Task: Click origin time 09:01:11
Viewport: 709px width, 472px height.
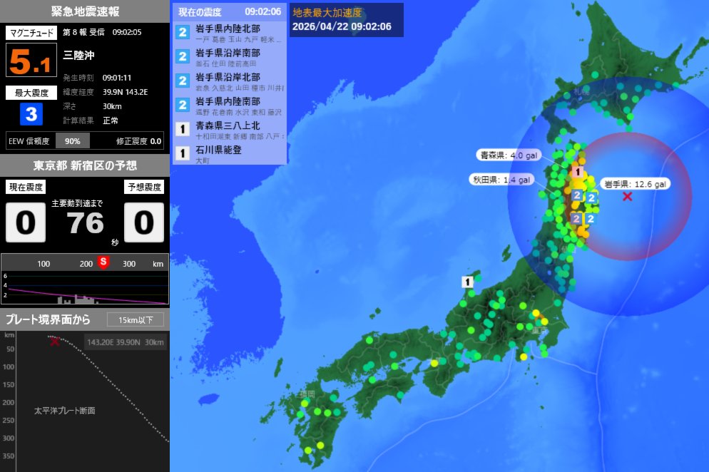Action: (x=117, y=78)
